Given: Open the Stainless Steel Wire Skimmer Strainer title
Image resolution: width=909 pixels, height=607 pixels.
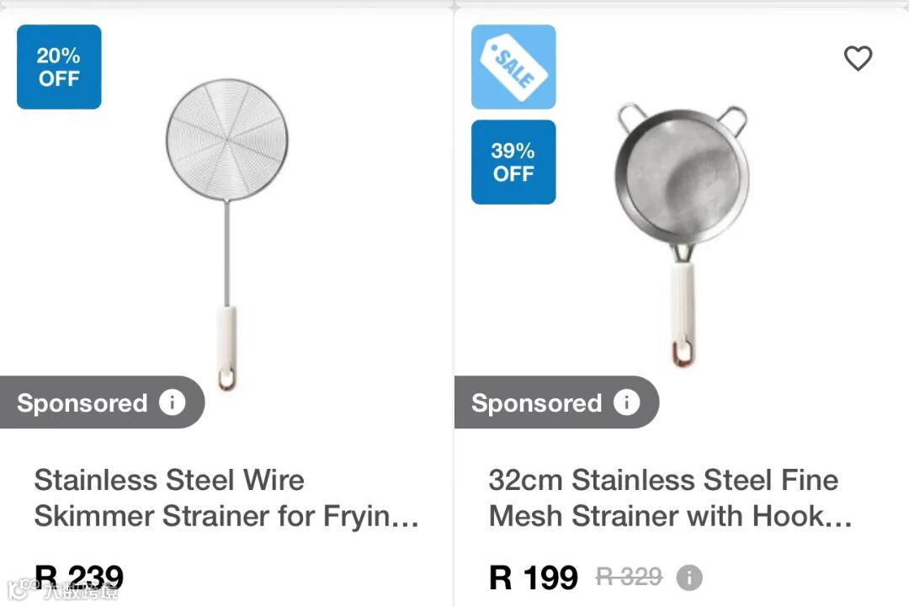Looking at the screenshot, I should click(226, 498).
